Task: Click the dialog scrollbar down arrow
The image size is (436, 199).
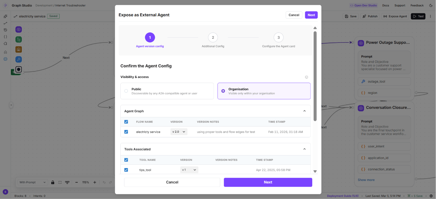Action: click(315, 171)
